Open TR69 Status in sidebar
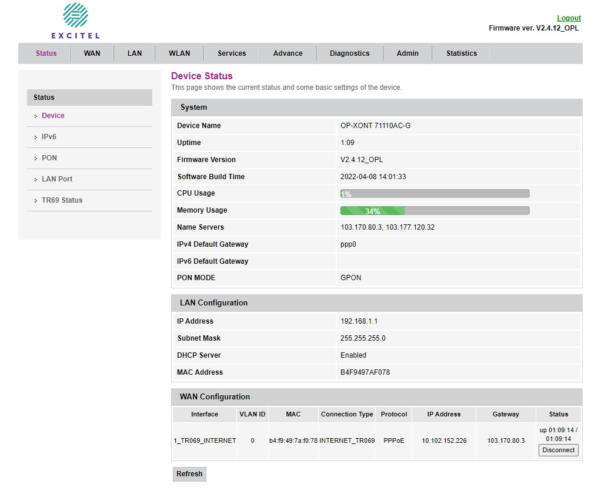Viewport: 608px width, 491px height. pyautogui.click(x=62, y=200)
